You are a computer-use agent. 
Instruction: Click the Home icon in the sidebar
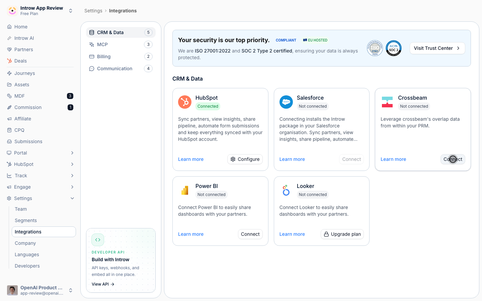pyautogui.click(x=9, y=27)
